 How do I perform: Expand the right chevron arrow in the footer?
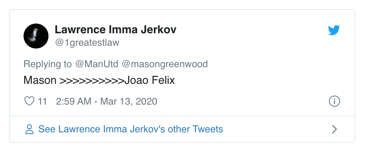pyautogui.click(x=334, y=130)
